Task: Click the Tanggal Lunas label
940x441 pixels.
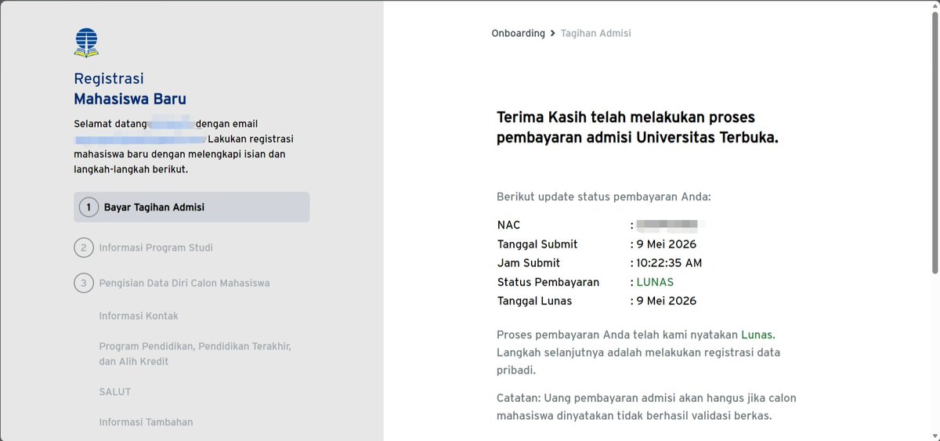Action: point(534,301)
